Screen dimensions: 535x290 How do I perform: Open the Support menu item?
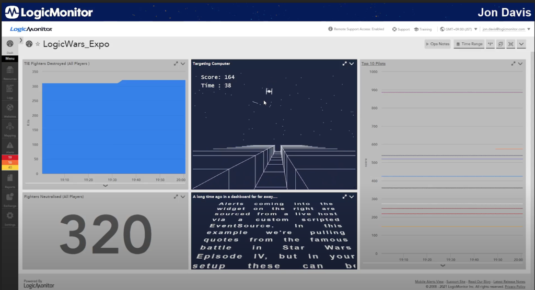[401, 29]
